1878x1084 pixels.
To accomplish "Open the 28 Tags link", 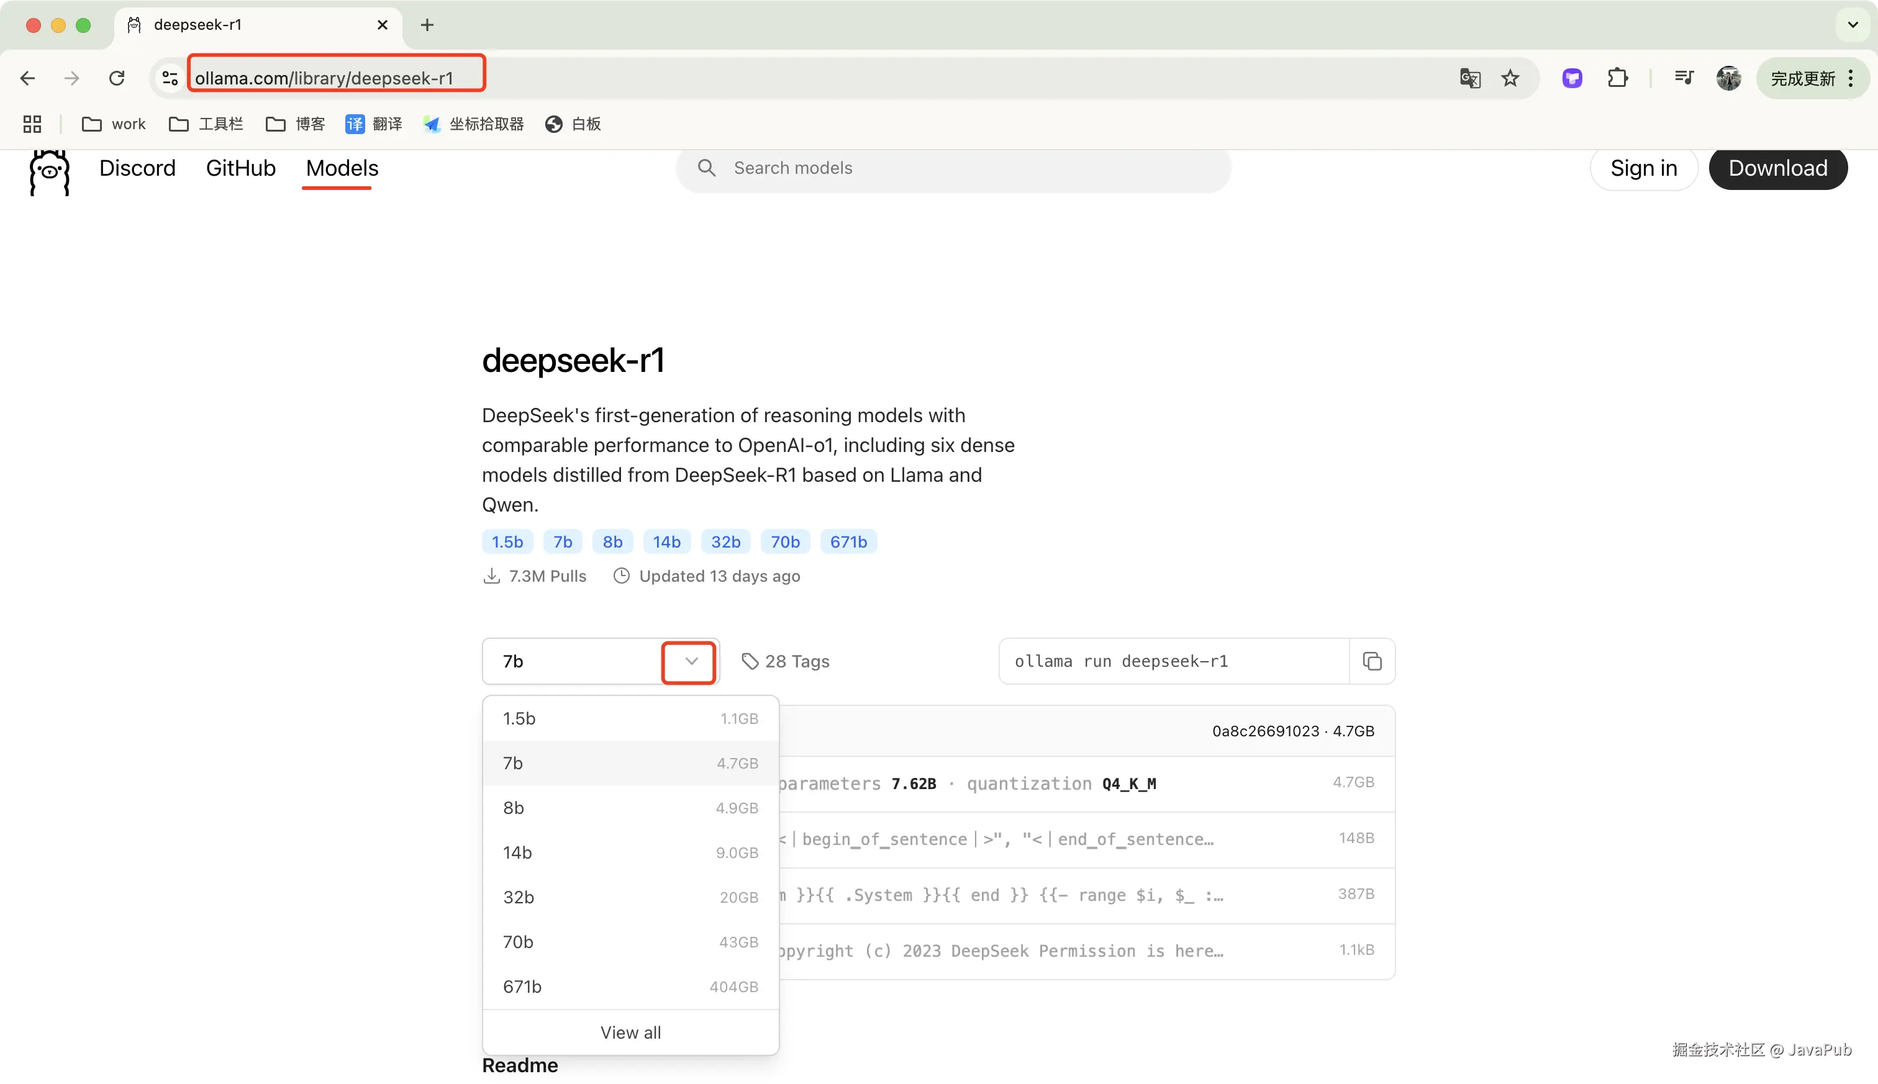I will click(x=786, y=661).
